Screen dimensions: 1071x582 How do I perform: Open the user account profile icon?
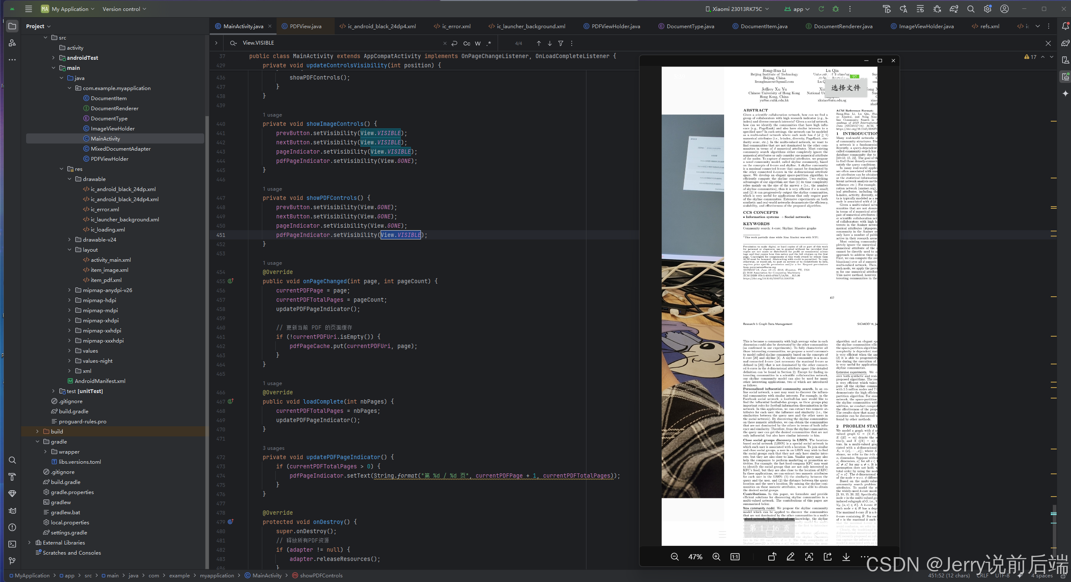click(1004, 9)
